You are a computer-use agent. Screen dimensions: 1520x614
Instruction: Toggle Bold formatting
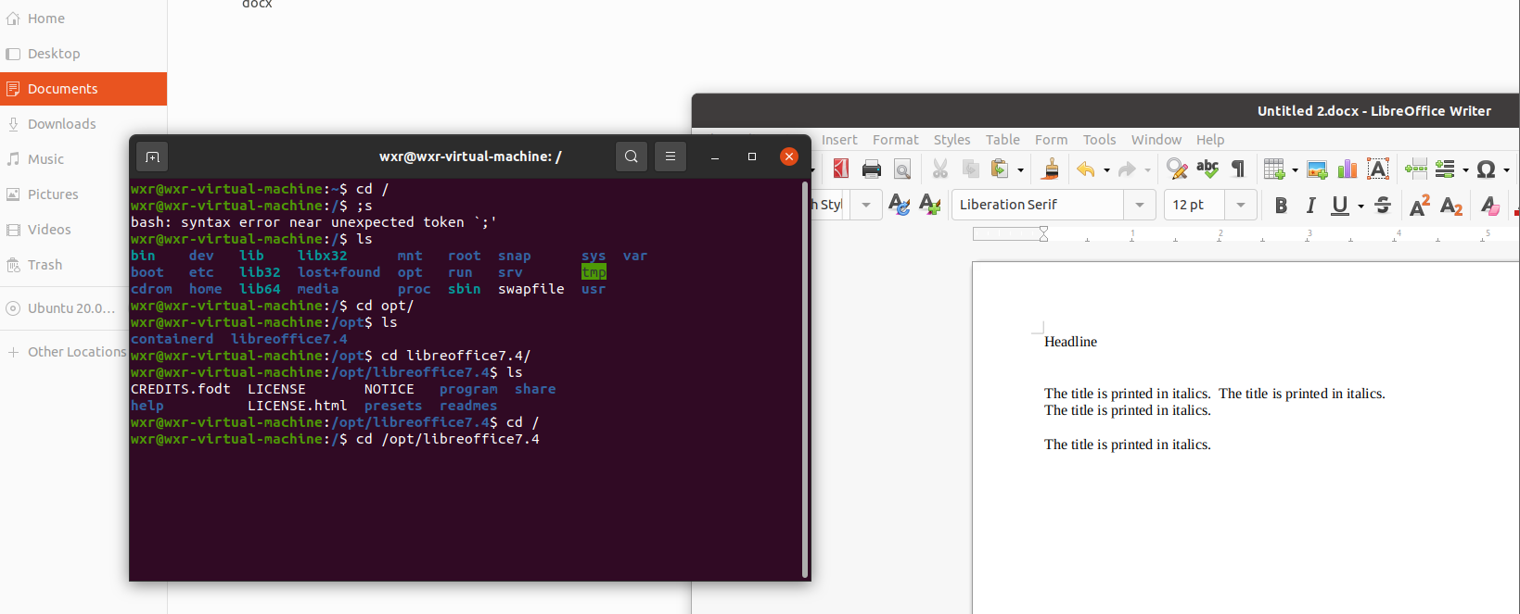1281,205
